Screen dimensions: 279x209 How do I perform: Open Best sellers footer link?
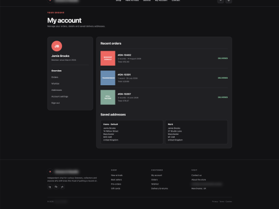pyautogui.click(x=117, y=179)
